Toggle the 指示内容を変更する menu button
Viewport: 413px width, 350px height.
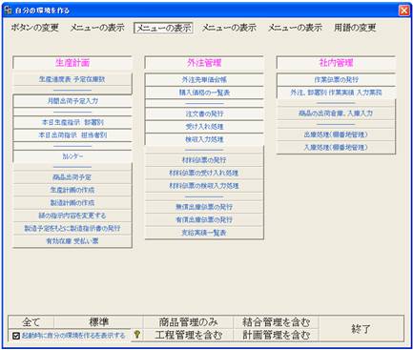coord(72,216)
